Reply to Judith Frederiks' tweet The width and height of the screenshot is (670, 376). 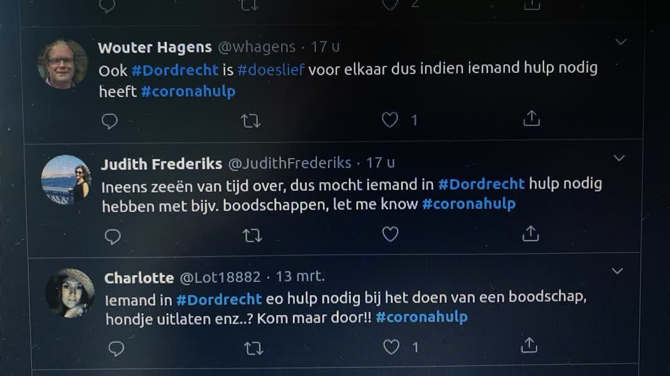click(112, 236)
